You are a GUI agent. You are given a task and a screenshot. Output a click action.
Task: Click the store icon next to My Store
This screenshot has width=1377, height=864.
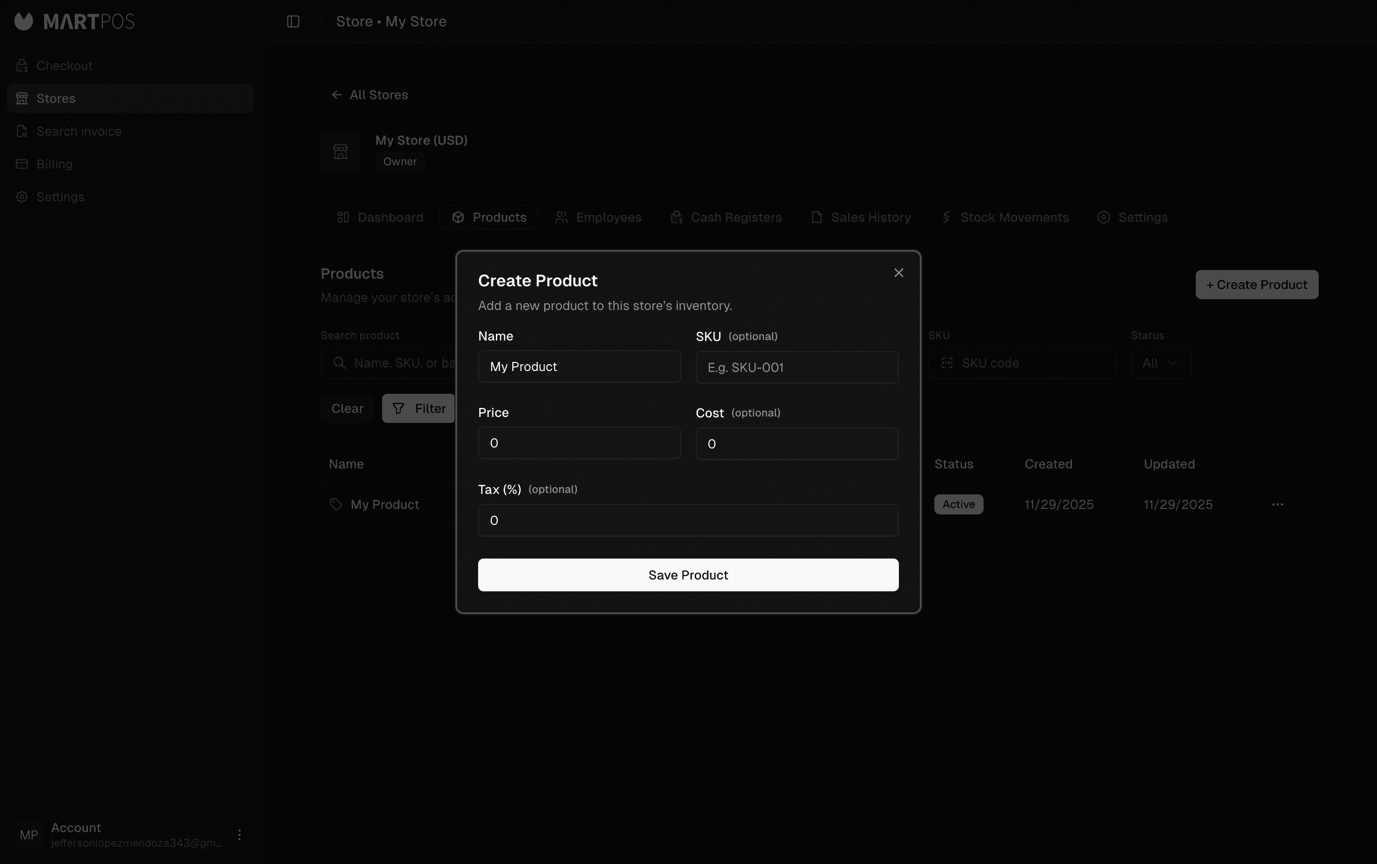pos(340,151)
